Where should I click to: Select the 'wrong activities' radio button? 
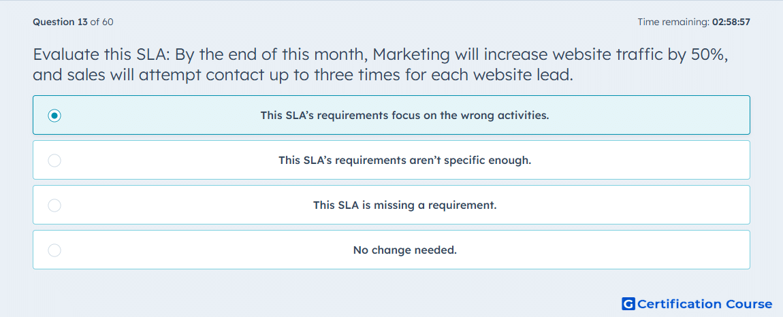(54, 116)
